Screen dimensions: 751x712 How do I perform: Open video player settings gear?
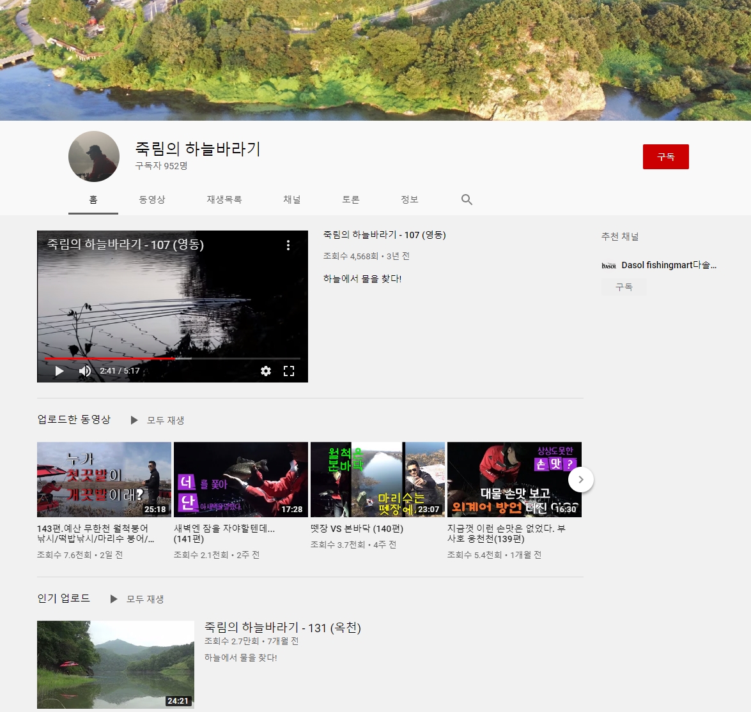pos(266,371)
